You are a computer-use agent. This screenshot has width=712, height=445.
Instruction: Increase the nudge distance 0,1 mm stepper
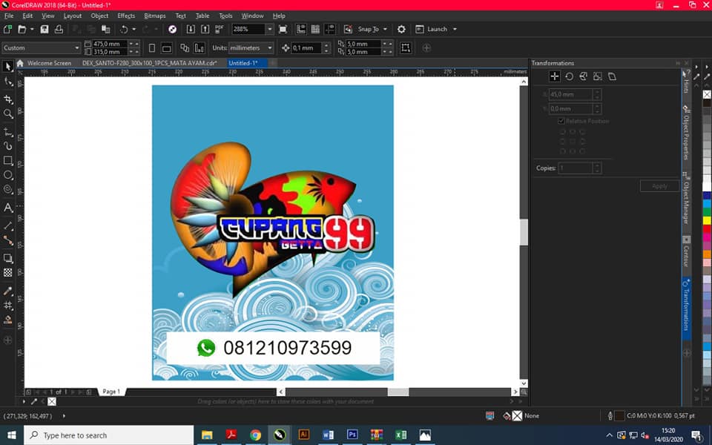pyautogui.click(x=326, y=45)
